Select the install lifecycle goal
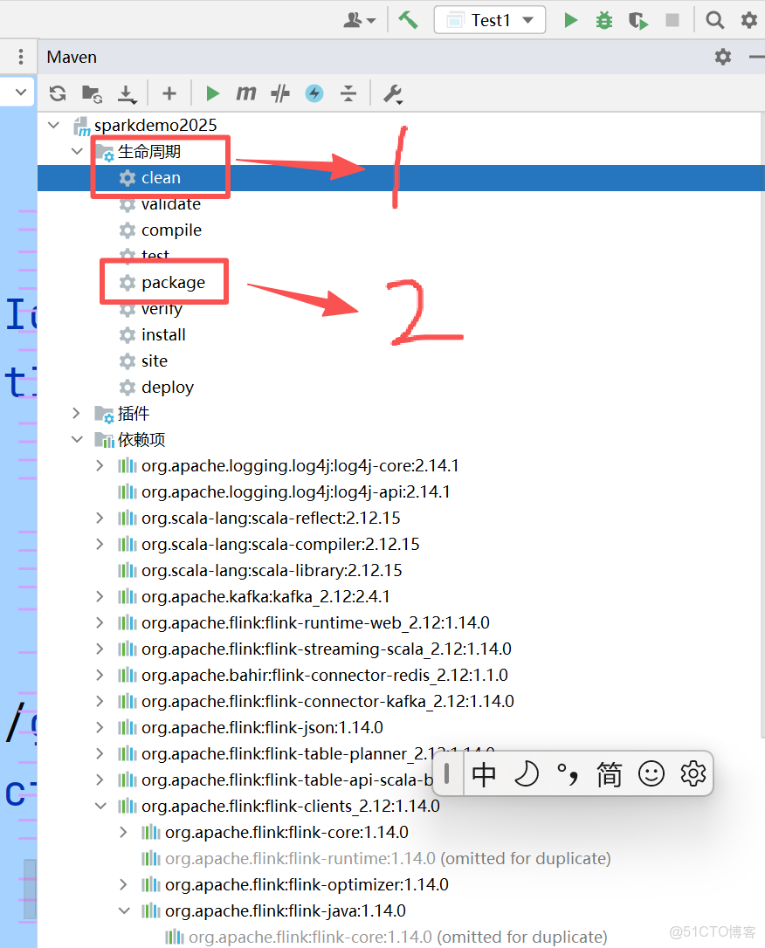765x948 pixels. (x=163, y=335)
